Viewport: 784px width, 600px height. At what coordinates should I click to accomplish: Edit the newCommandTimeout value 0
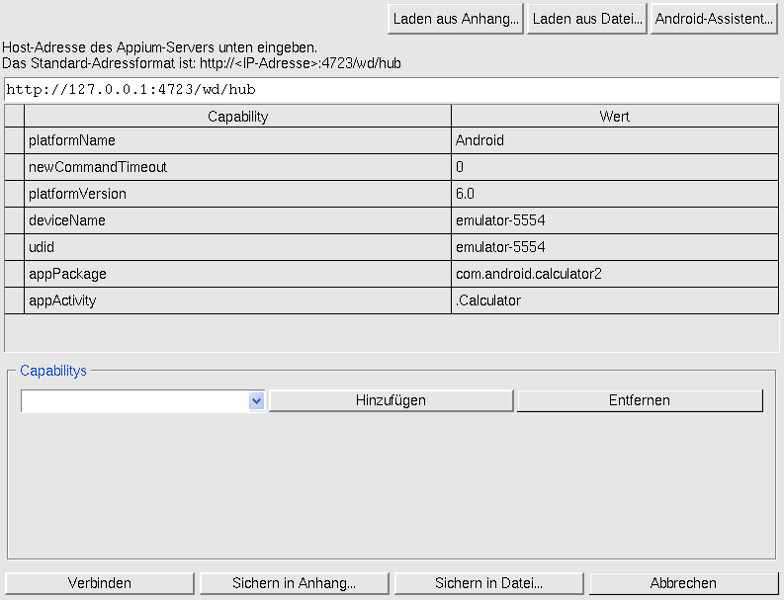(614, 167)
